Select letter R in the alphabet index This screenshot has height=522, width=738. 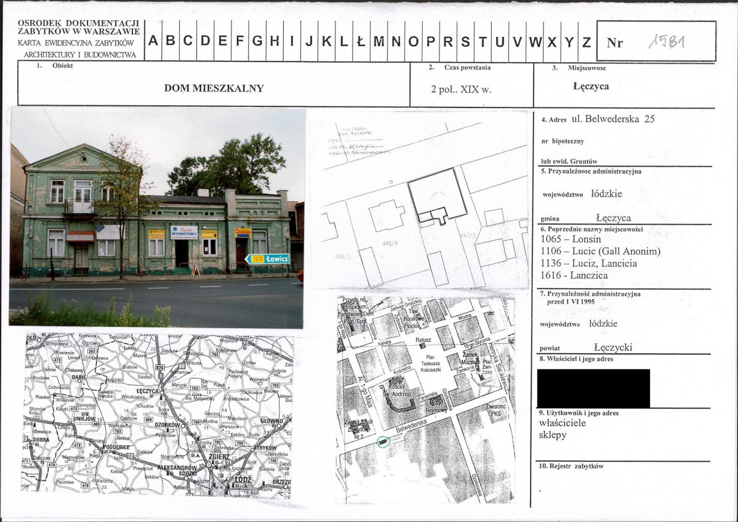(448, 41)
